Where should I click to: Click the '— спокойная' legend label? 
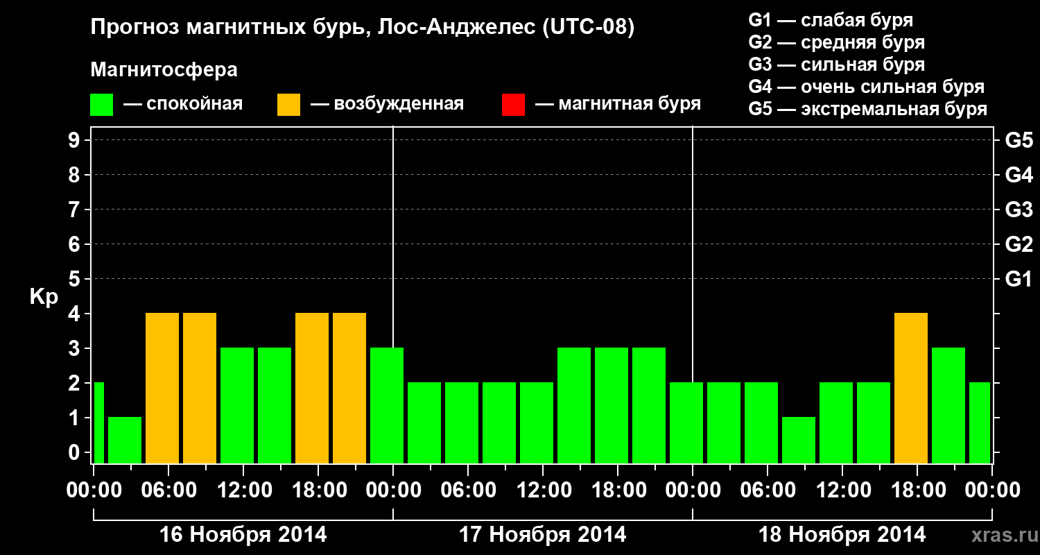coord(183,104)
